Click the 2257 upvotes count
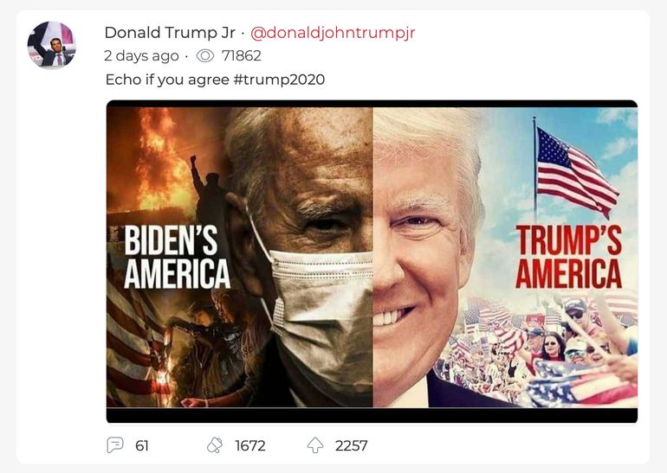 (x=351, y=445)
